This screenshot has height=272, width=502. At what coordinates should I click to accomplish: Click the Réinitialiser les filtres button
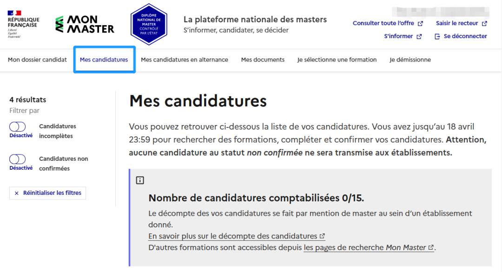(x=48, y=193)
